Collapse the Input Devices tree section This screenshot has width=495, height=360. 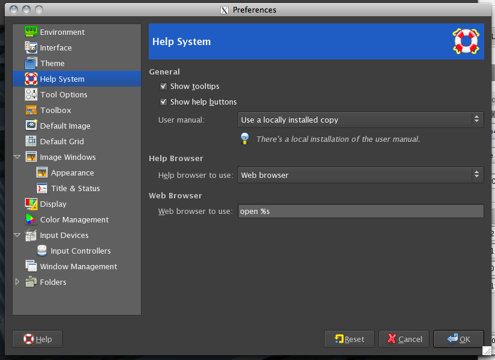click(x=17, y=235)
